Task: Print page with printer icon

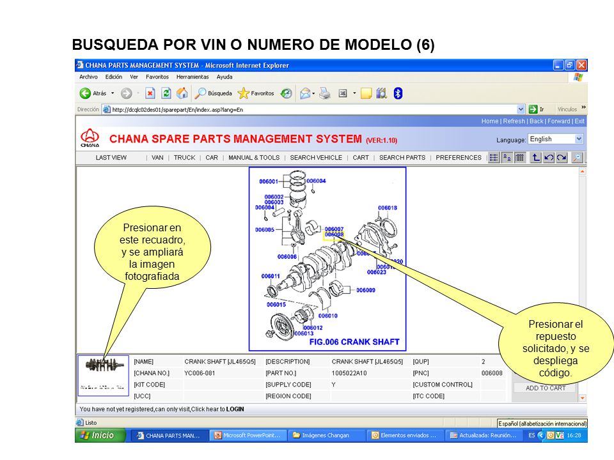Action: [325, 93]
